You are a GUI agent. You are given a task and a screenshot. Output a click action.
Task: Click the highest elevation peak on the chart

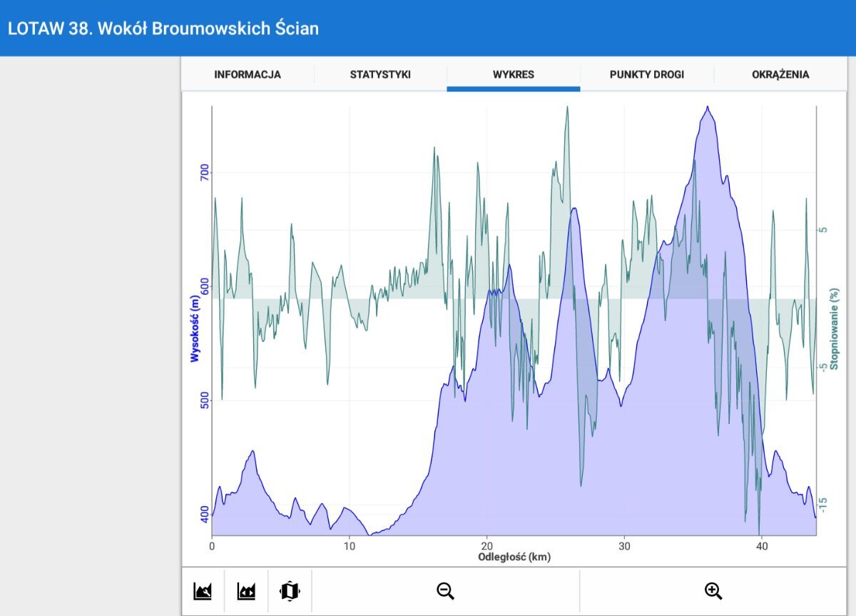(707, 108)
